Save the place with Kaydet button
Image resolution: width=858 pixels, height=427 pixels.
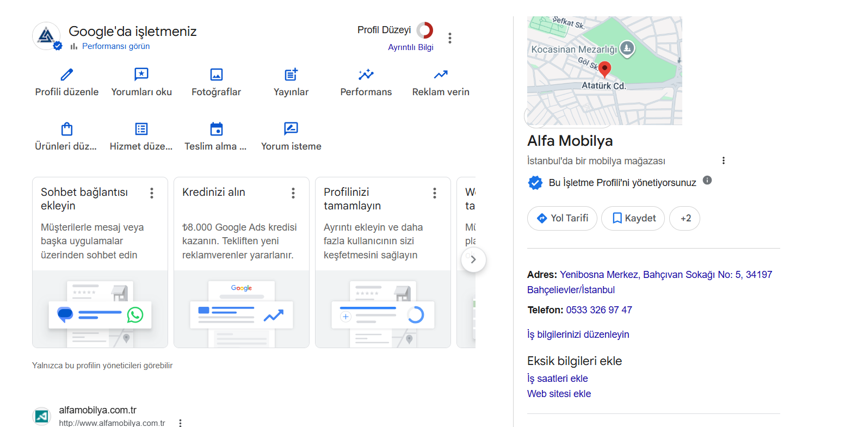[633, 218]
